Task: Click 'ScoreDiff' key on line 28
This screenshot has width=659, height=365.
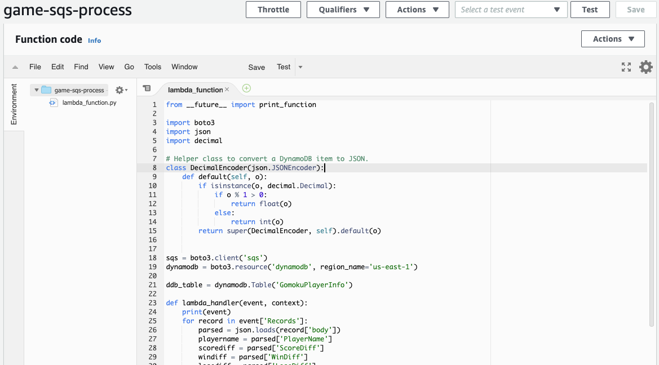Action: 298,348
